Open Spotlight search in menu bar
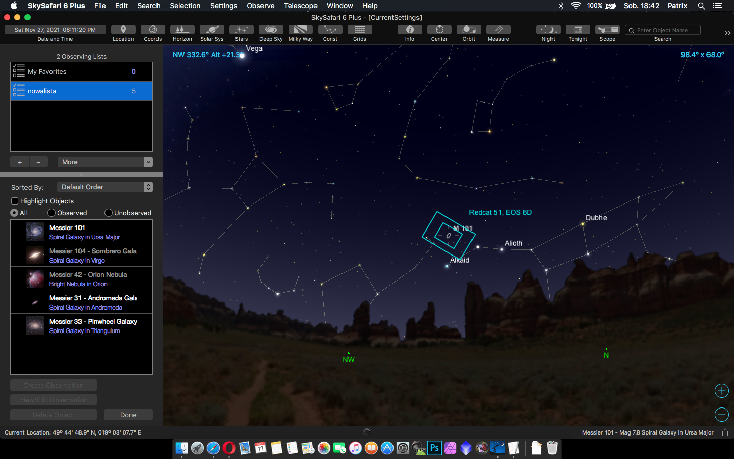734x459 pixels. click(702, 6)
